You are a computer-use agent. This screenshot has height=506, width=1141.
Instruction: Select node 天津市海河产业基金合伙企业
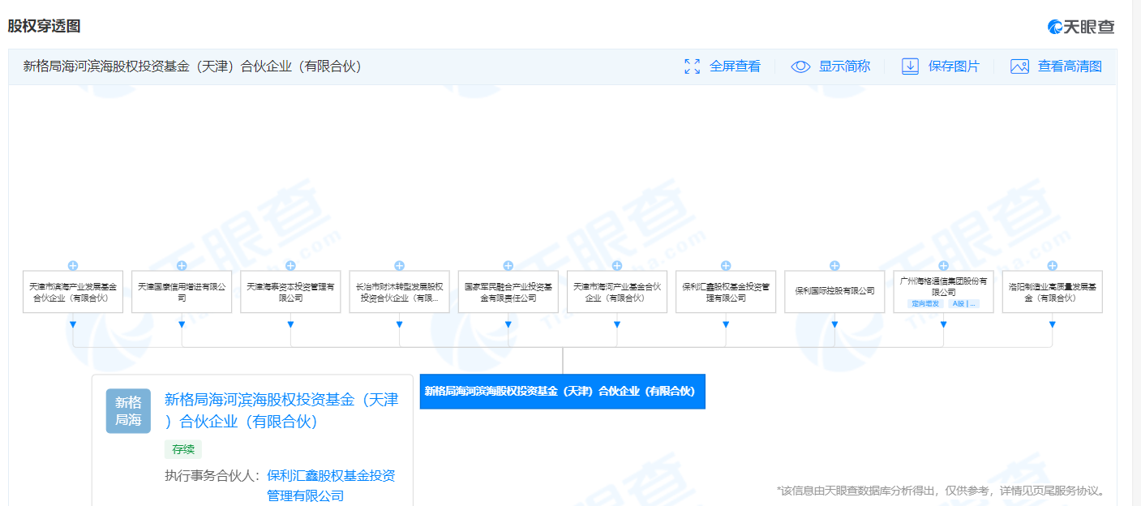(x=617, y=292)
